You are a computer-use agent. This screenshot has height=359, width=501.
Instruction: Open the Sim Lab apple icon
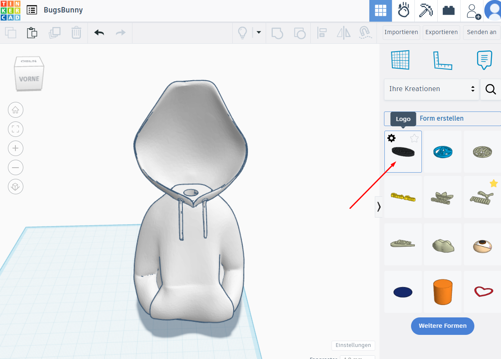click(x=403, y=10)
